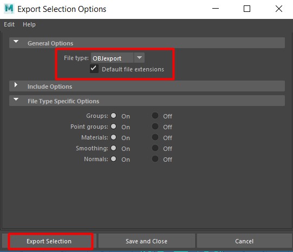Cancel the export dialog
The width and height of the screenshot is (293, 252).
coord(244,241)
